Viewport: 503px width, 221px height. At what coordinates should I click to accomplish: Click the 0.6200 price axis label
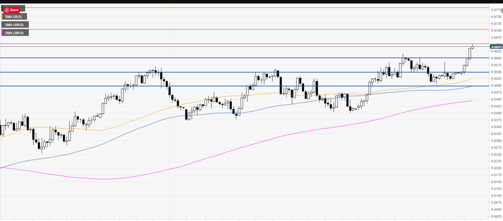[x=496, y=168]
